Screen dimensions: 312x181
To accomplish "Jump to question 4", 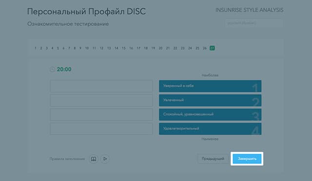I will click(52, 48).
